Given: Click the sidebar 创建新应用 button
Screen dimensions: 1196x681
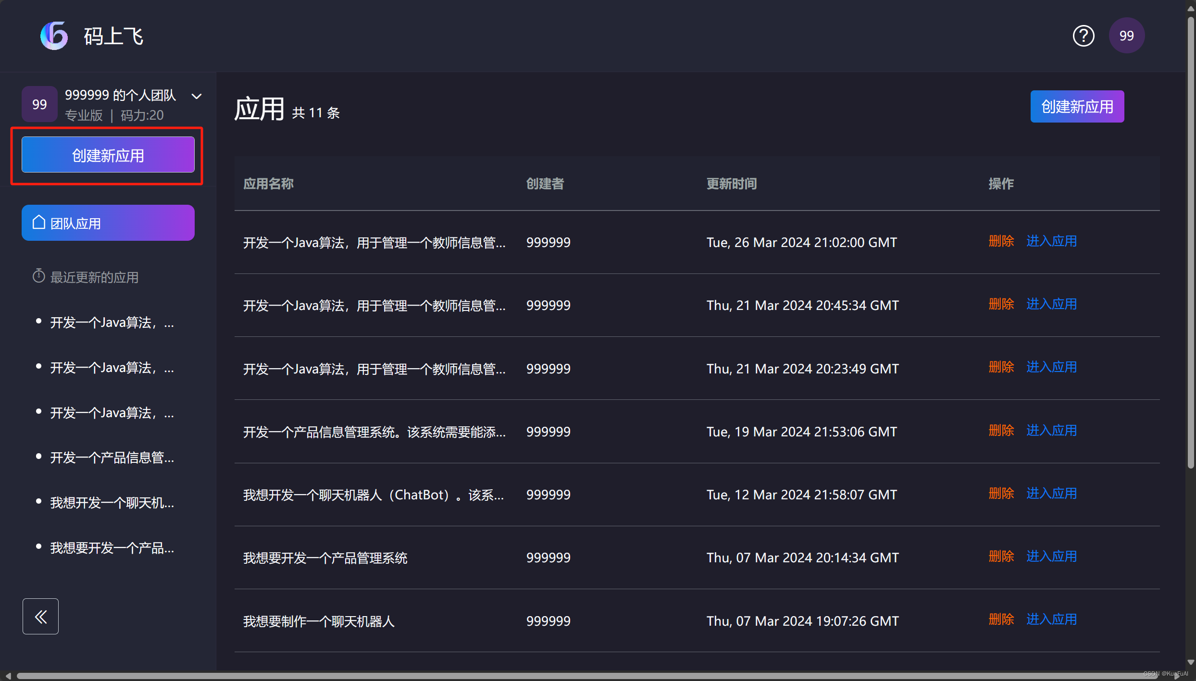Looking at the screenshot, I should [x=108, y=155].
